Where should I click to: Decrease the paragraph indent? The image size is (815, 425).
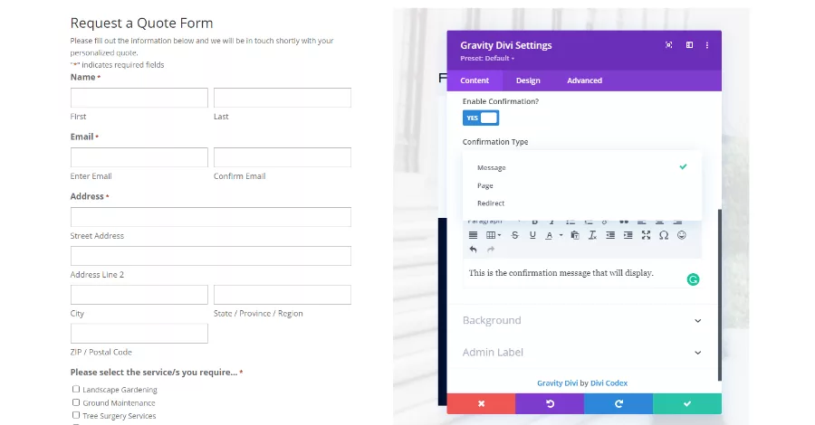point(610,235)
